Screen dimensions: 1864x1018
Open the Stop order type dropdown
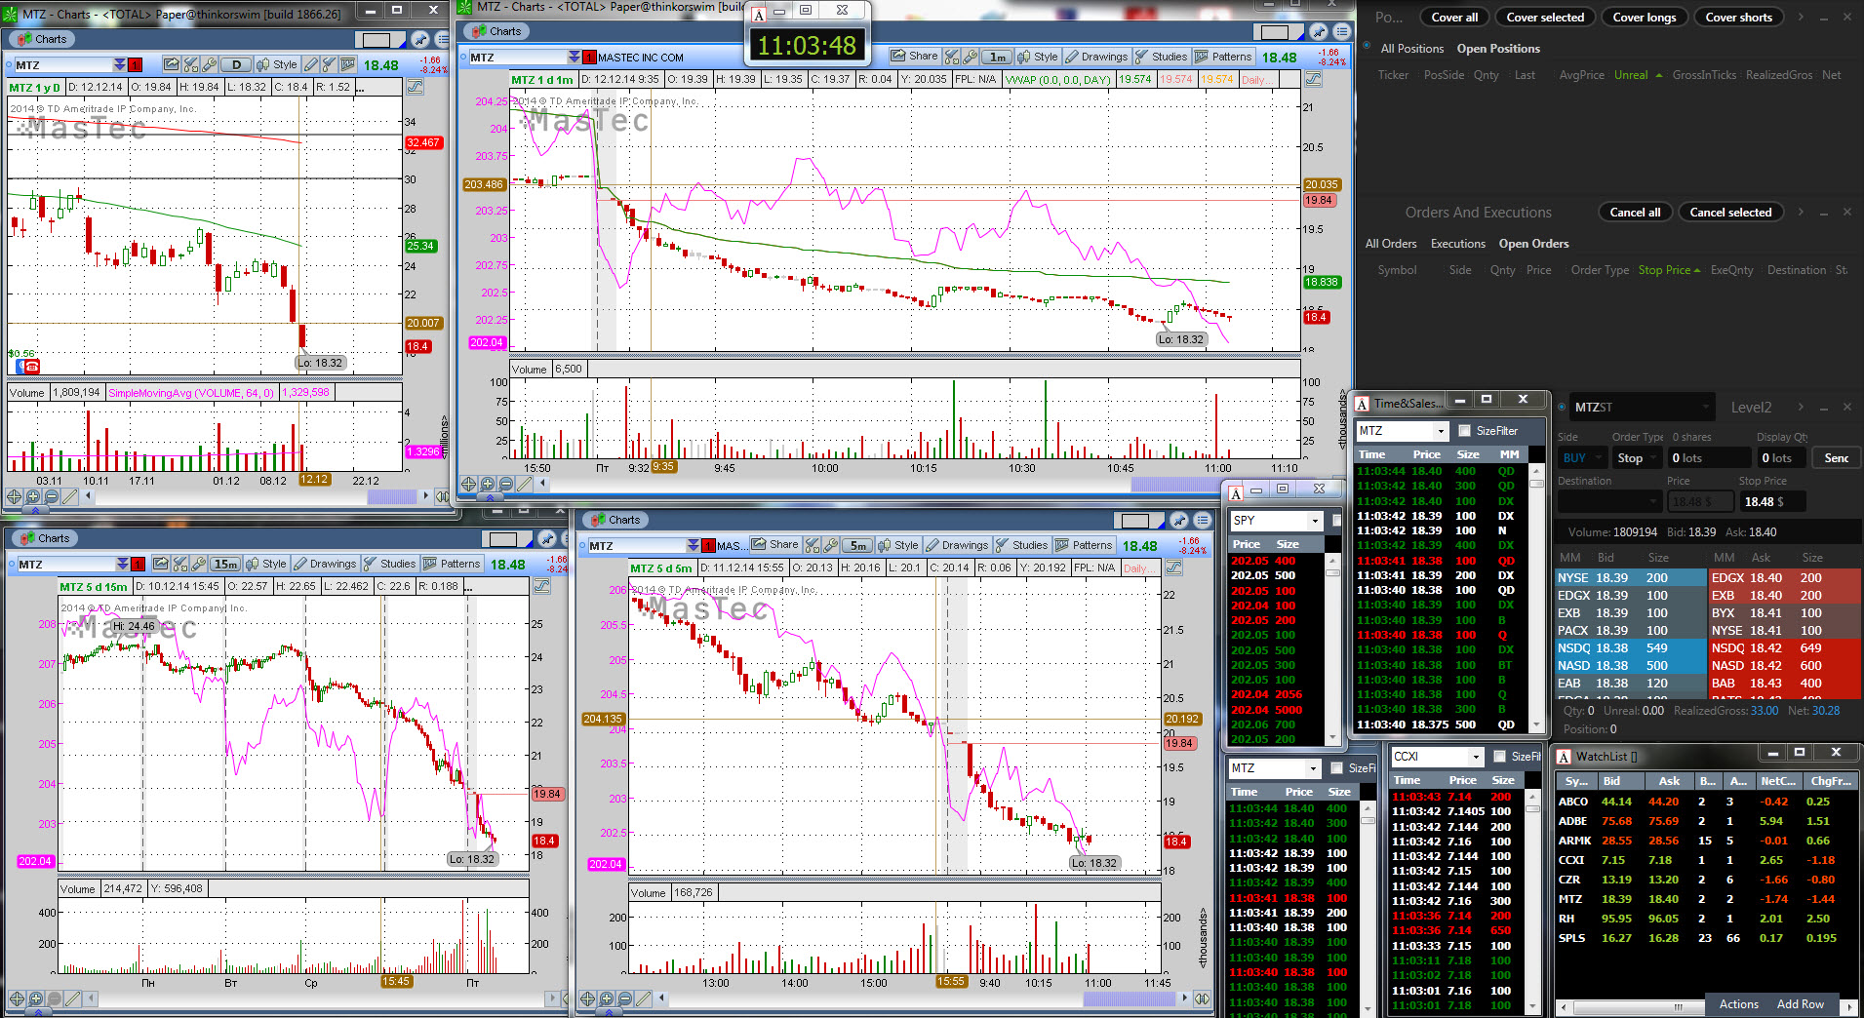click(x=1636, y=458)
